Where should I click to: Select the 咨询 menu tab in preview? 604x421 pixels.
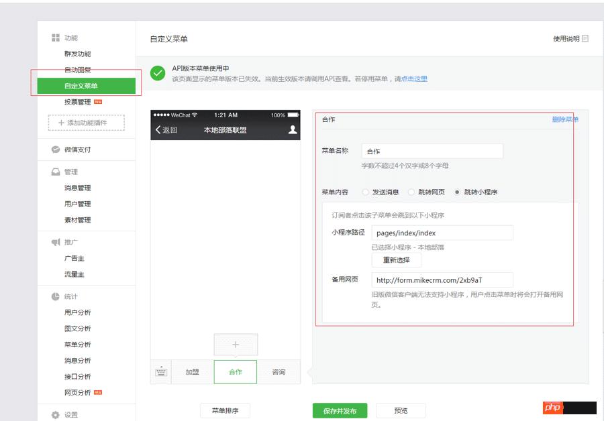pos(279,372)
